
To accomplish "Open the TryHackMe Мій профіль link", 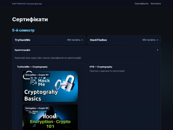I will coord(75,40).
